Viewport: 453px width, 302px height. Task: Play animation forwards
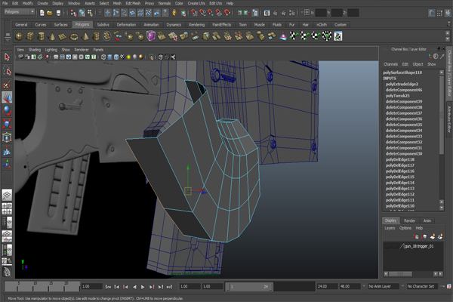(x=143, y=287)
